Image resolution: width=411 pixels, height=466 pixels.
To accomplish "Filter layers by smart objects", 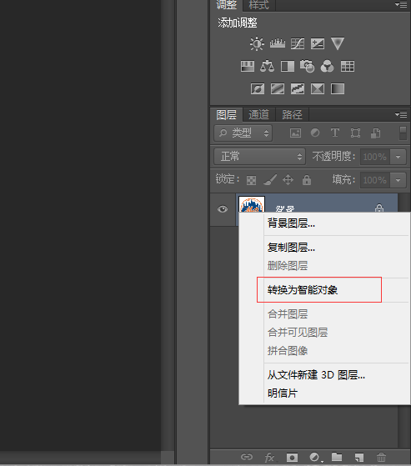I will (x=376, y=133).
